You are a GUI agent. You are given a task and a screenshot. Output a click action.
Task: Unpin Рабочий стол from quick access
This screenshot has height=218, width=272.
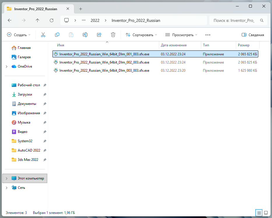click(45, 85)
